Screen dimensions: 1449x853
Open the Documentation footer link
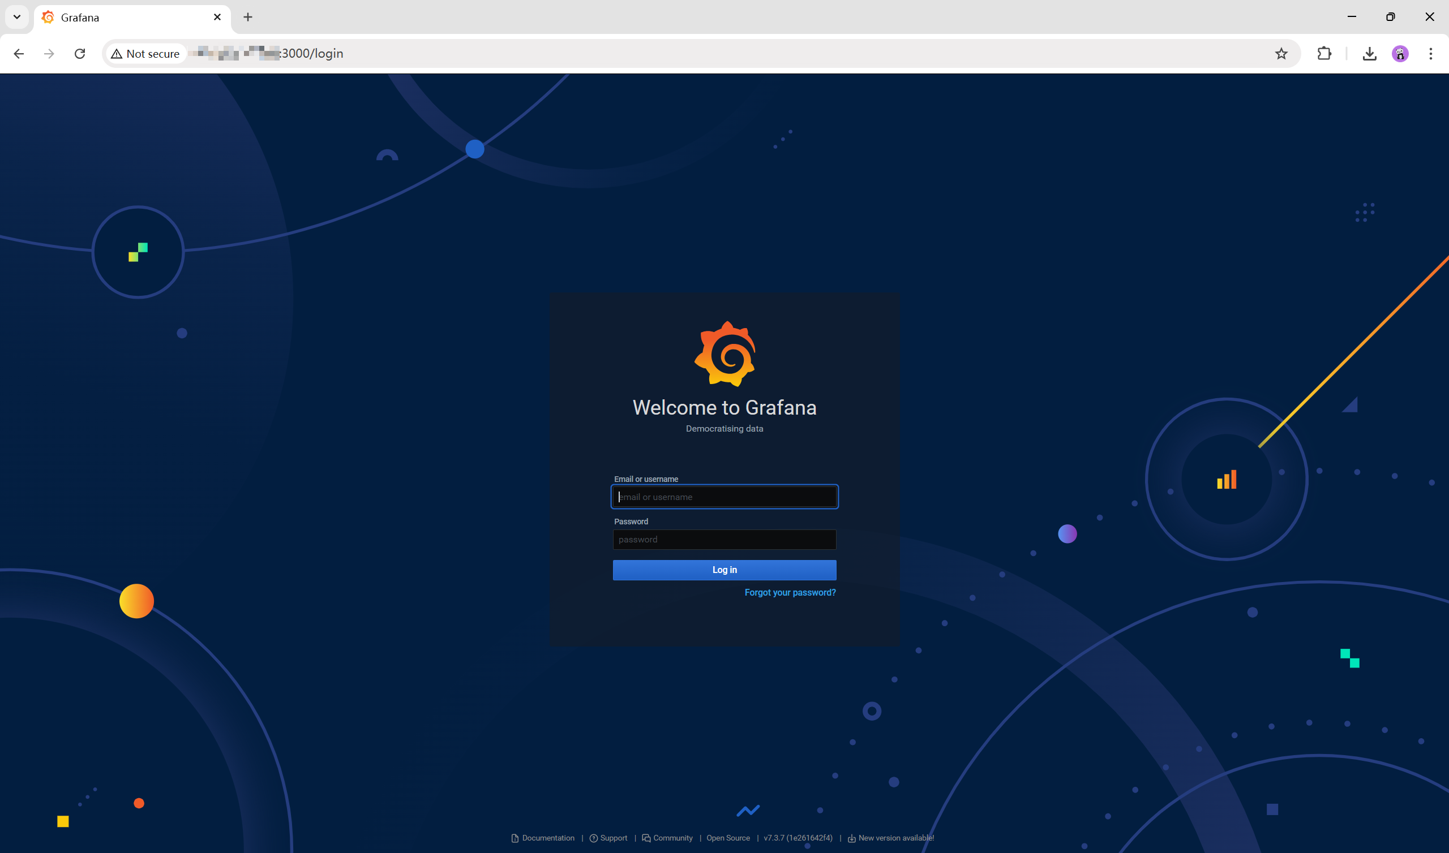click(547, 838)
